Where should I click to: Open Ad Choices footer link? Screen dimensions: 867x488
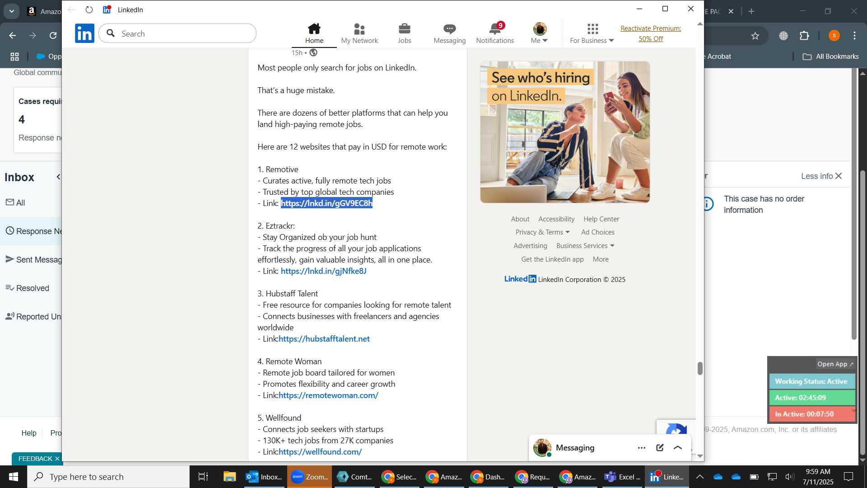point(598,232)
